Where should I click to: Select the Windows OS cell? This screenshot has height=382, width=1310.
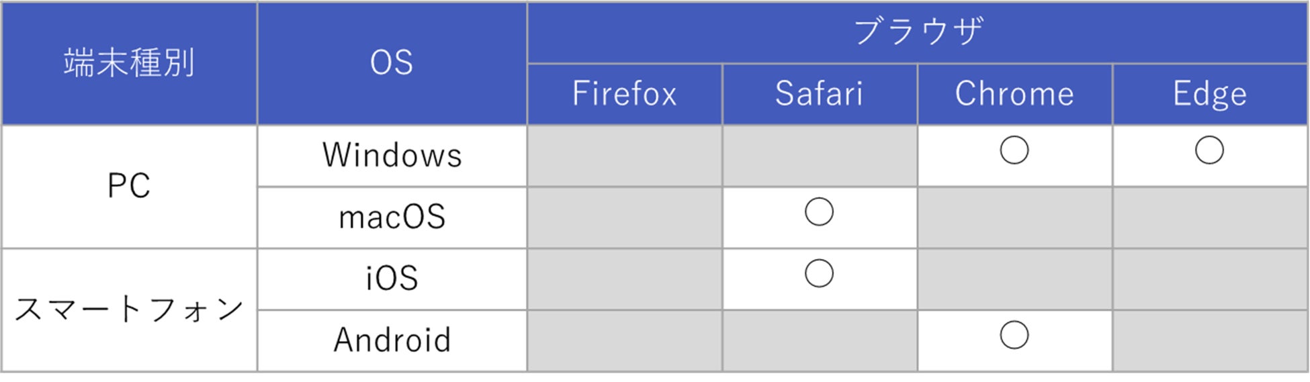[392, 155]
